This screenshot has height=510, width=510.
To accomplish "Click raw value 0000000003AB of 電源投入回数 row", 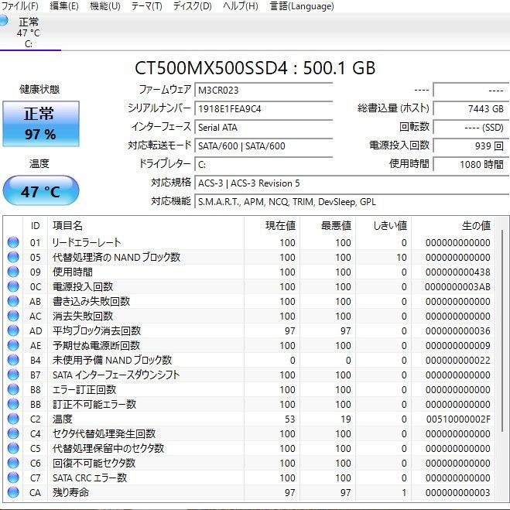I will [x=457, y=287].
